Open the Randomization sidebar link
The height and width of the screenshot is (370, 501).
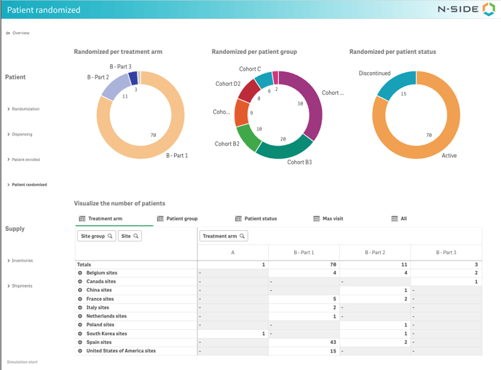(25, 109)
